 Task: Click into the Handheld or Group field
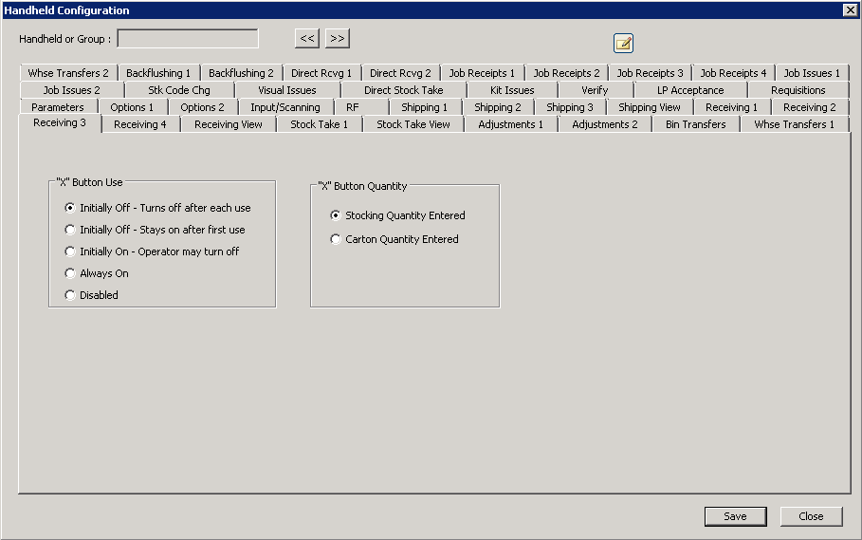187,39
